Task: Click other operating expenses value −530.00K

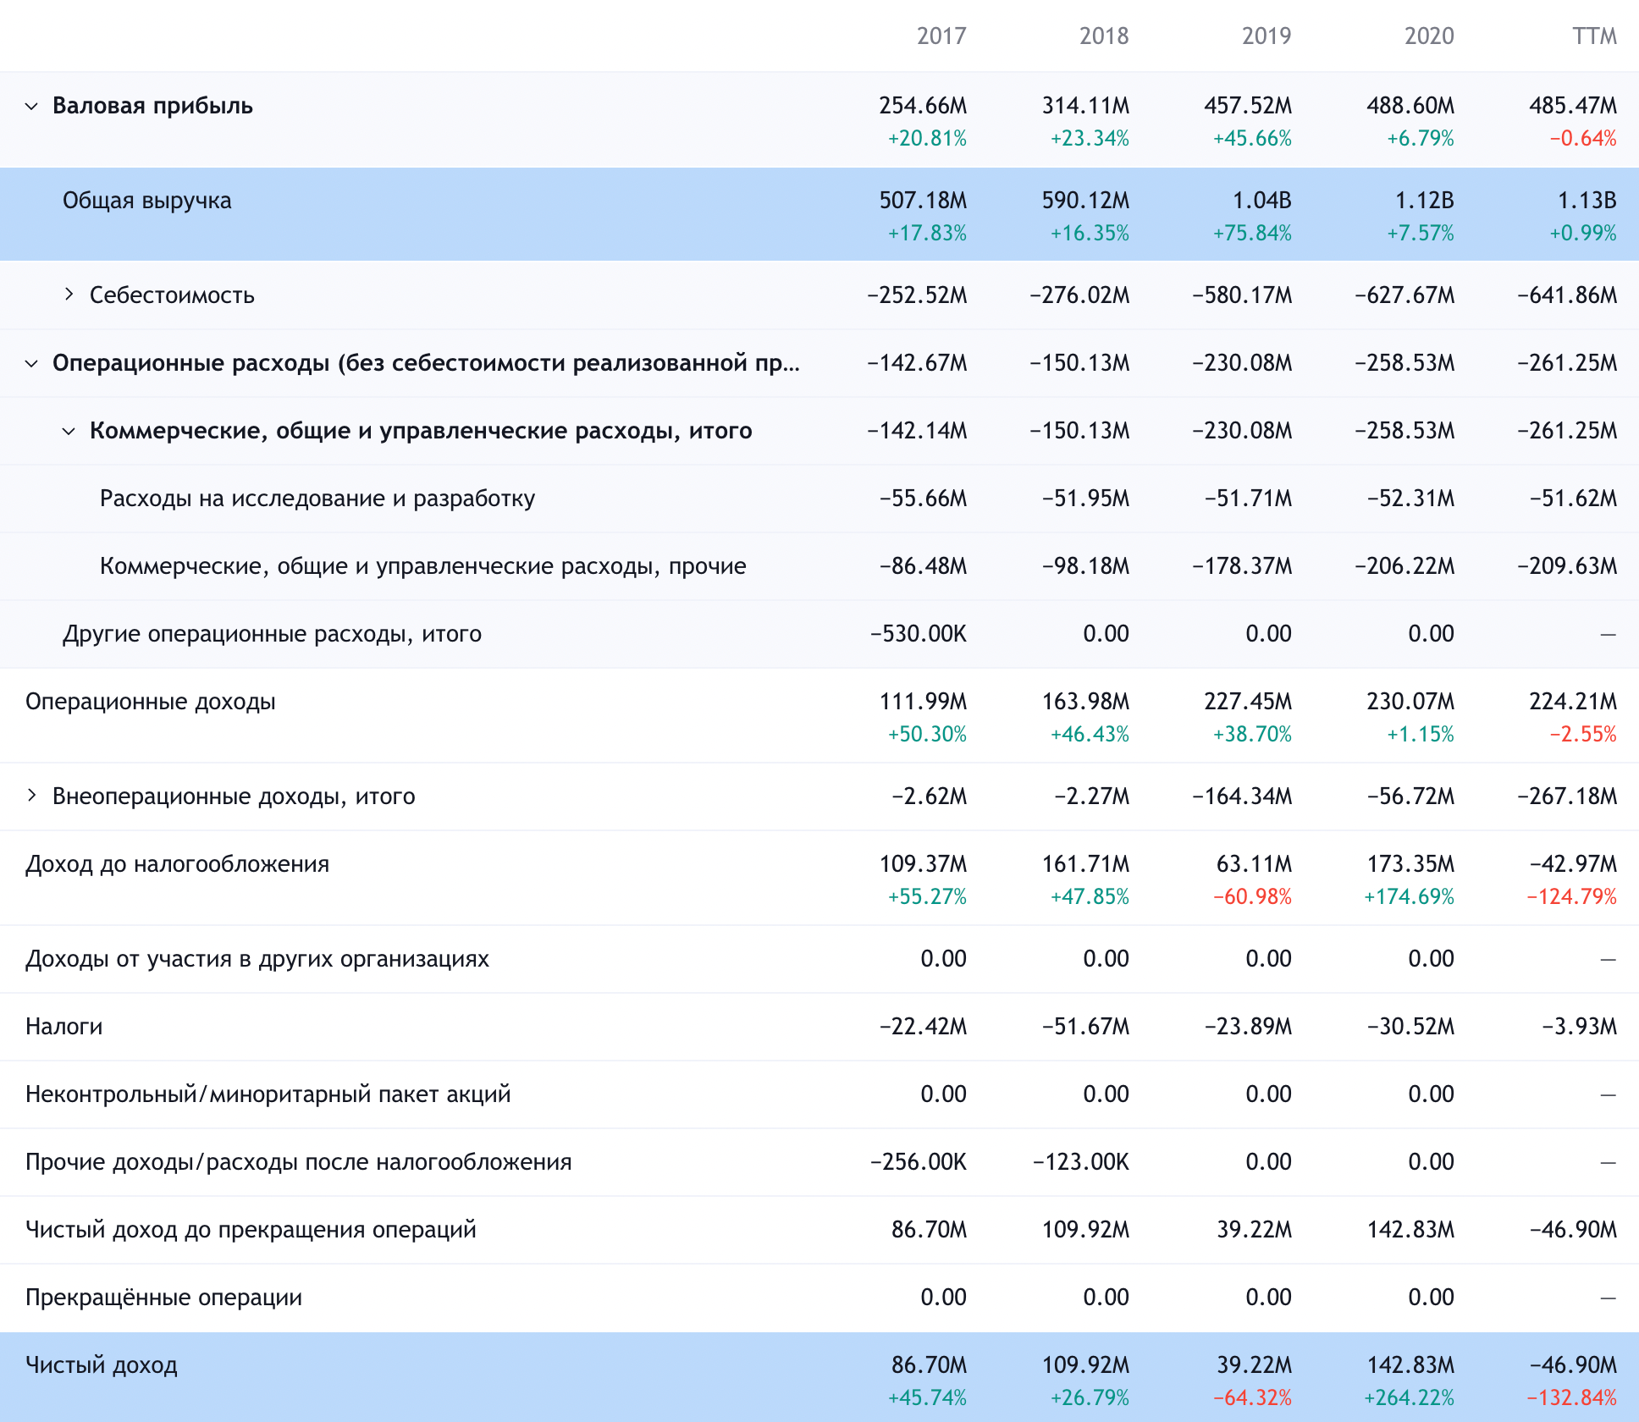Action: [x=919, y=634]
